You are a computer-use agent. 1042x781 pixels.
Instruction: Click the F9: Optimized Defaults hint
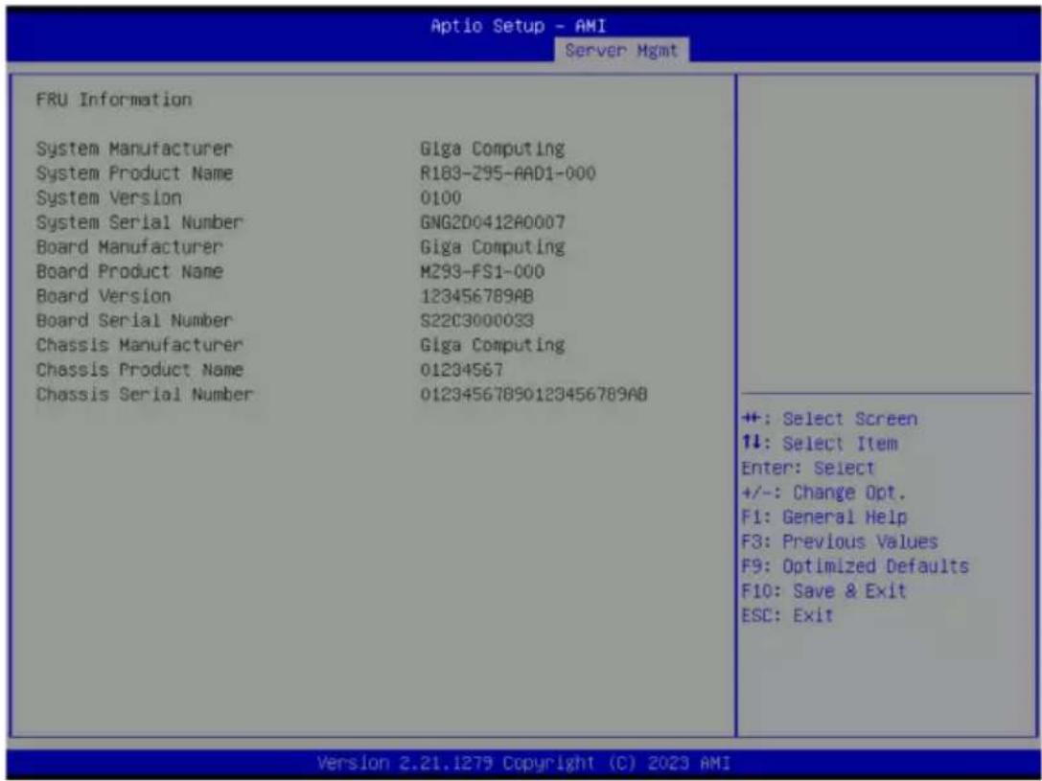point(855,566)
